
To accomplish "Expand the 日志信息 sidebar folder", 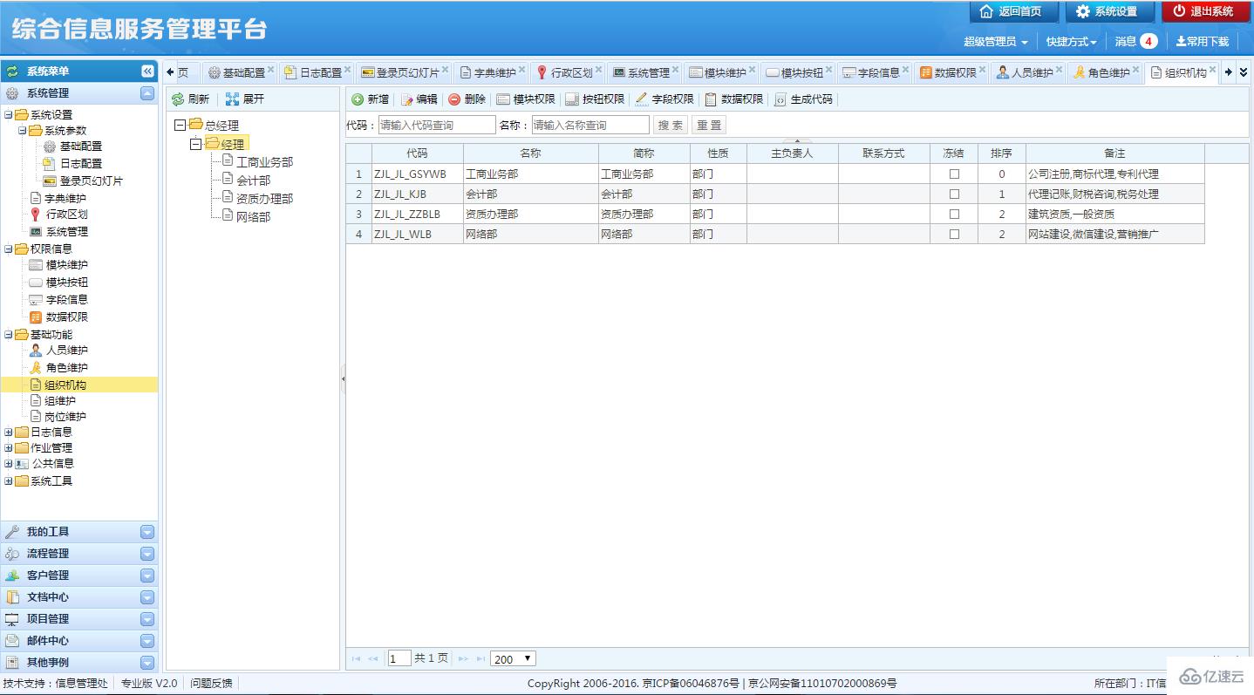I will coord(8,432).
